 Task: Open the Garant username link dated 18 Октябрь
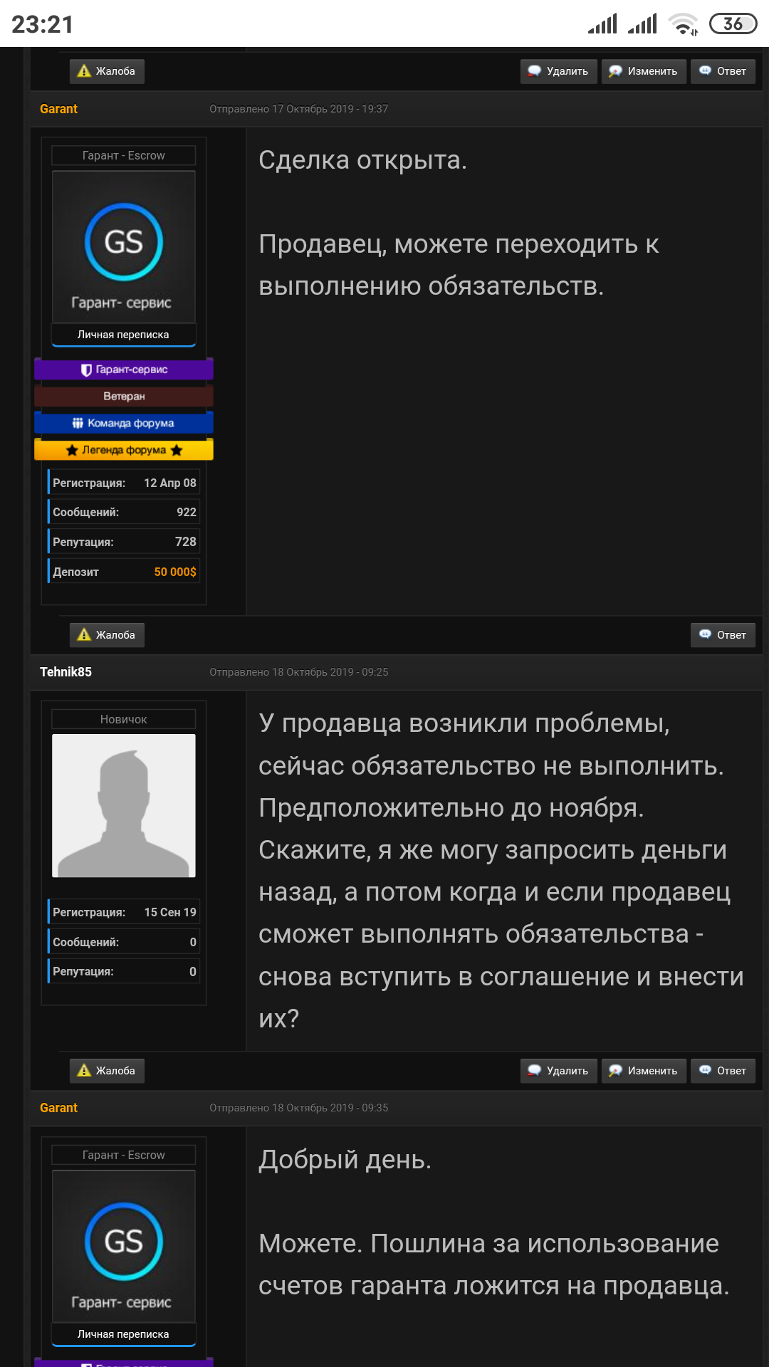58,1108
